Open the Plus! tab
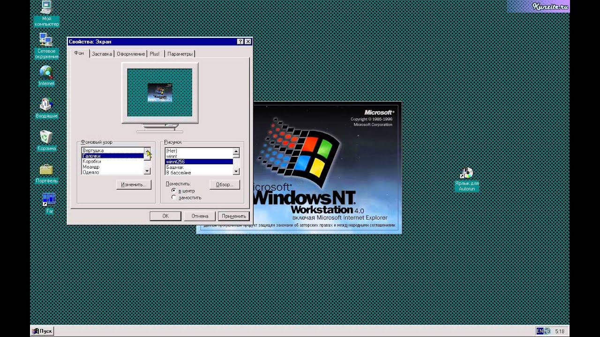The height and width of the screenshot is (337, 600). (x=155, y=54)
